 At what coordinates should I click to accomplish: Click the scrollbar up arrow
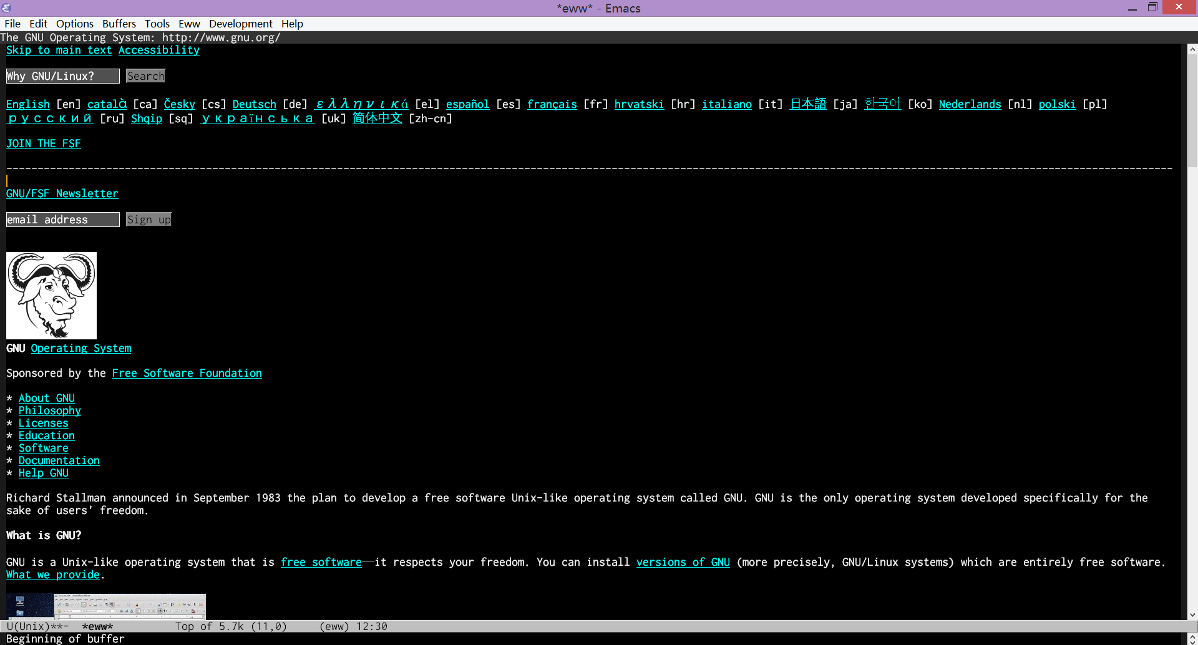pos(1192,49)
